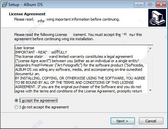Viewport: 168px width, 129px height.
Task: Abort installation with the Cancel button
Action: [151, 121]
